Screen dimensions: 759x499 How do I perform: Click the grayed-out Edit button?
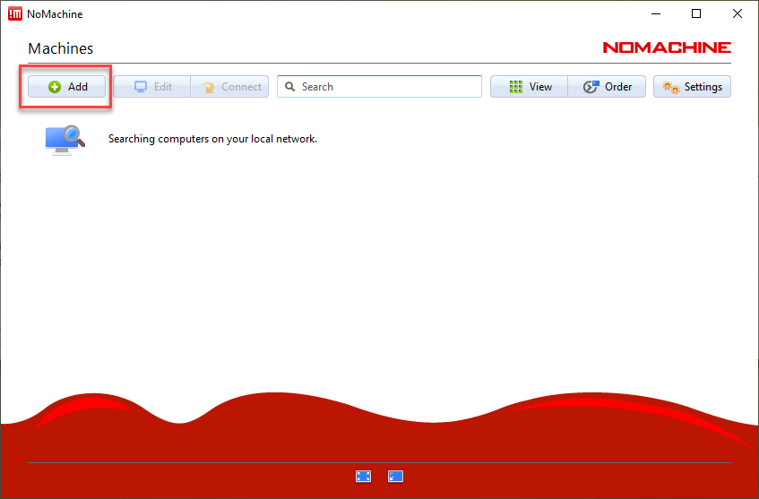pyautogui.click(x=152, y=87)
